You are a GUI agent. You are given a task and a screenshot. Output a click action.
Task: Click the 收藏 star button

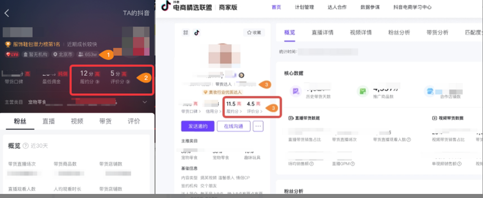click(254, 32)
